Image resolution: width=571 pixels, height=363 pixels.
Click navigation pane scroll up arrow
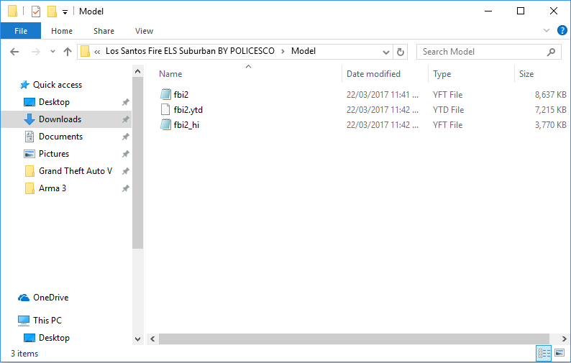(137, 71)
